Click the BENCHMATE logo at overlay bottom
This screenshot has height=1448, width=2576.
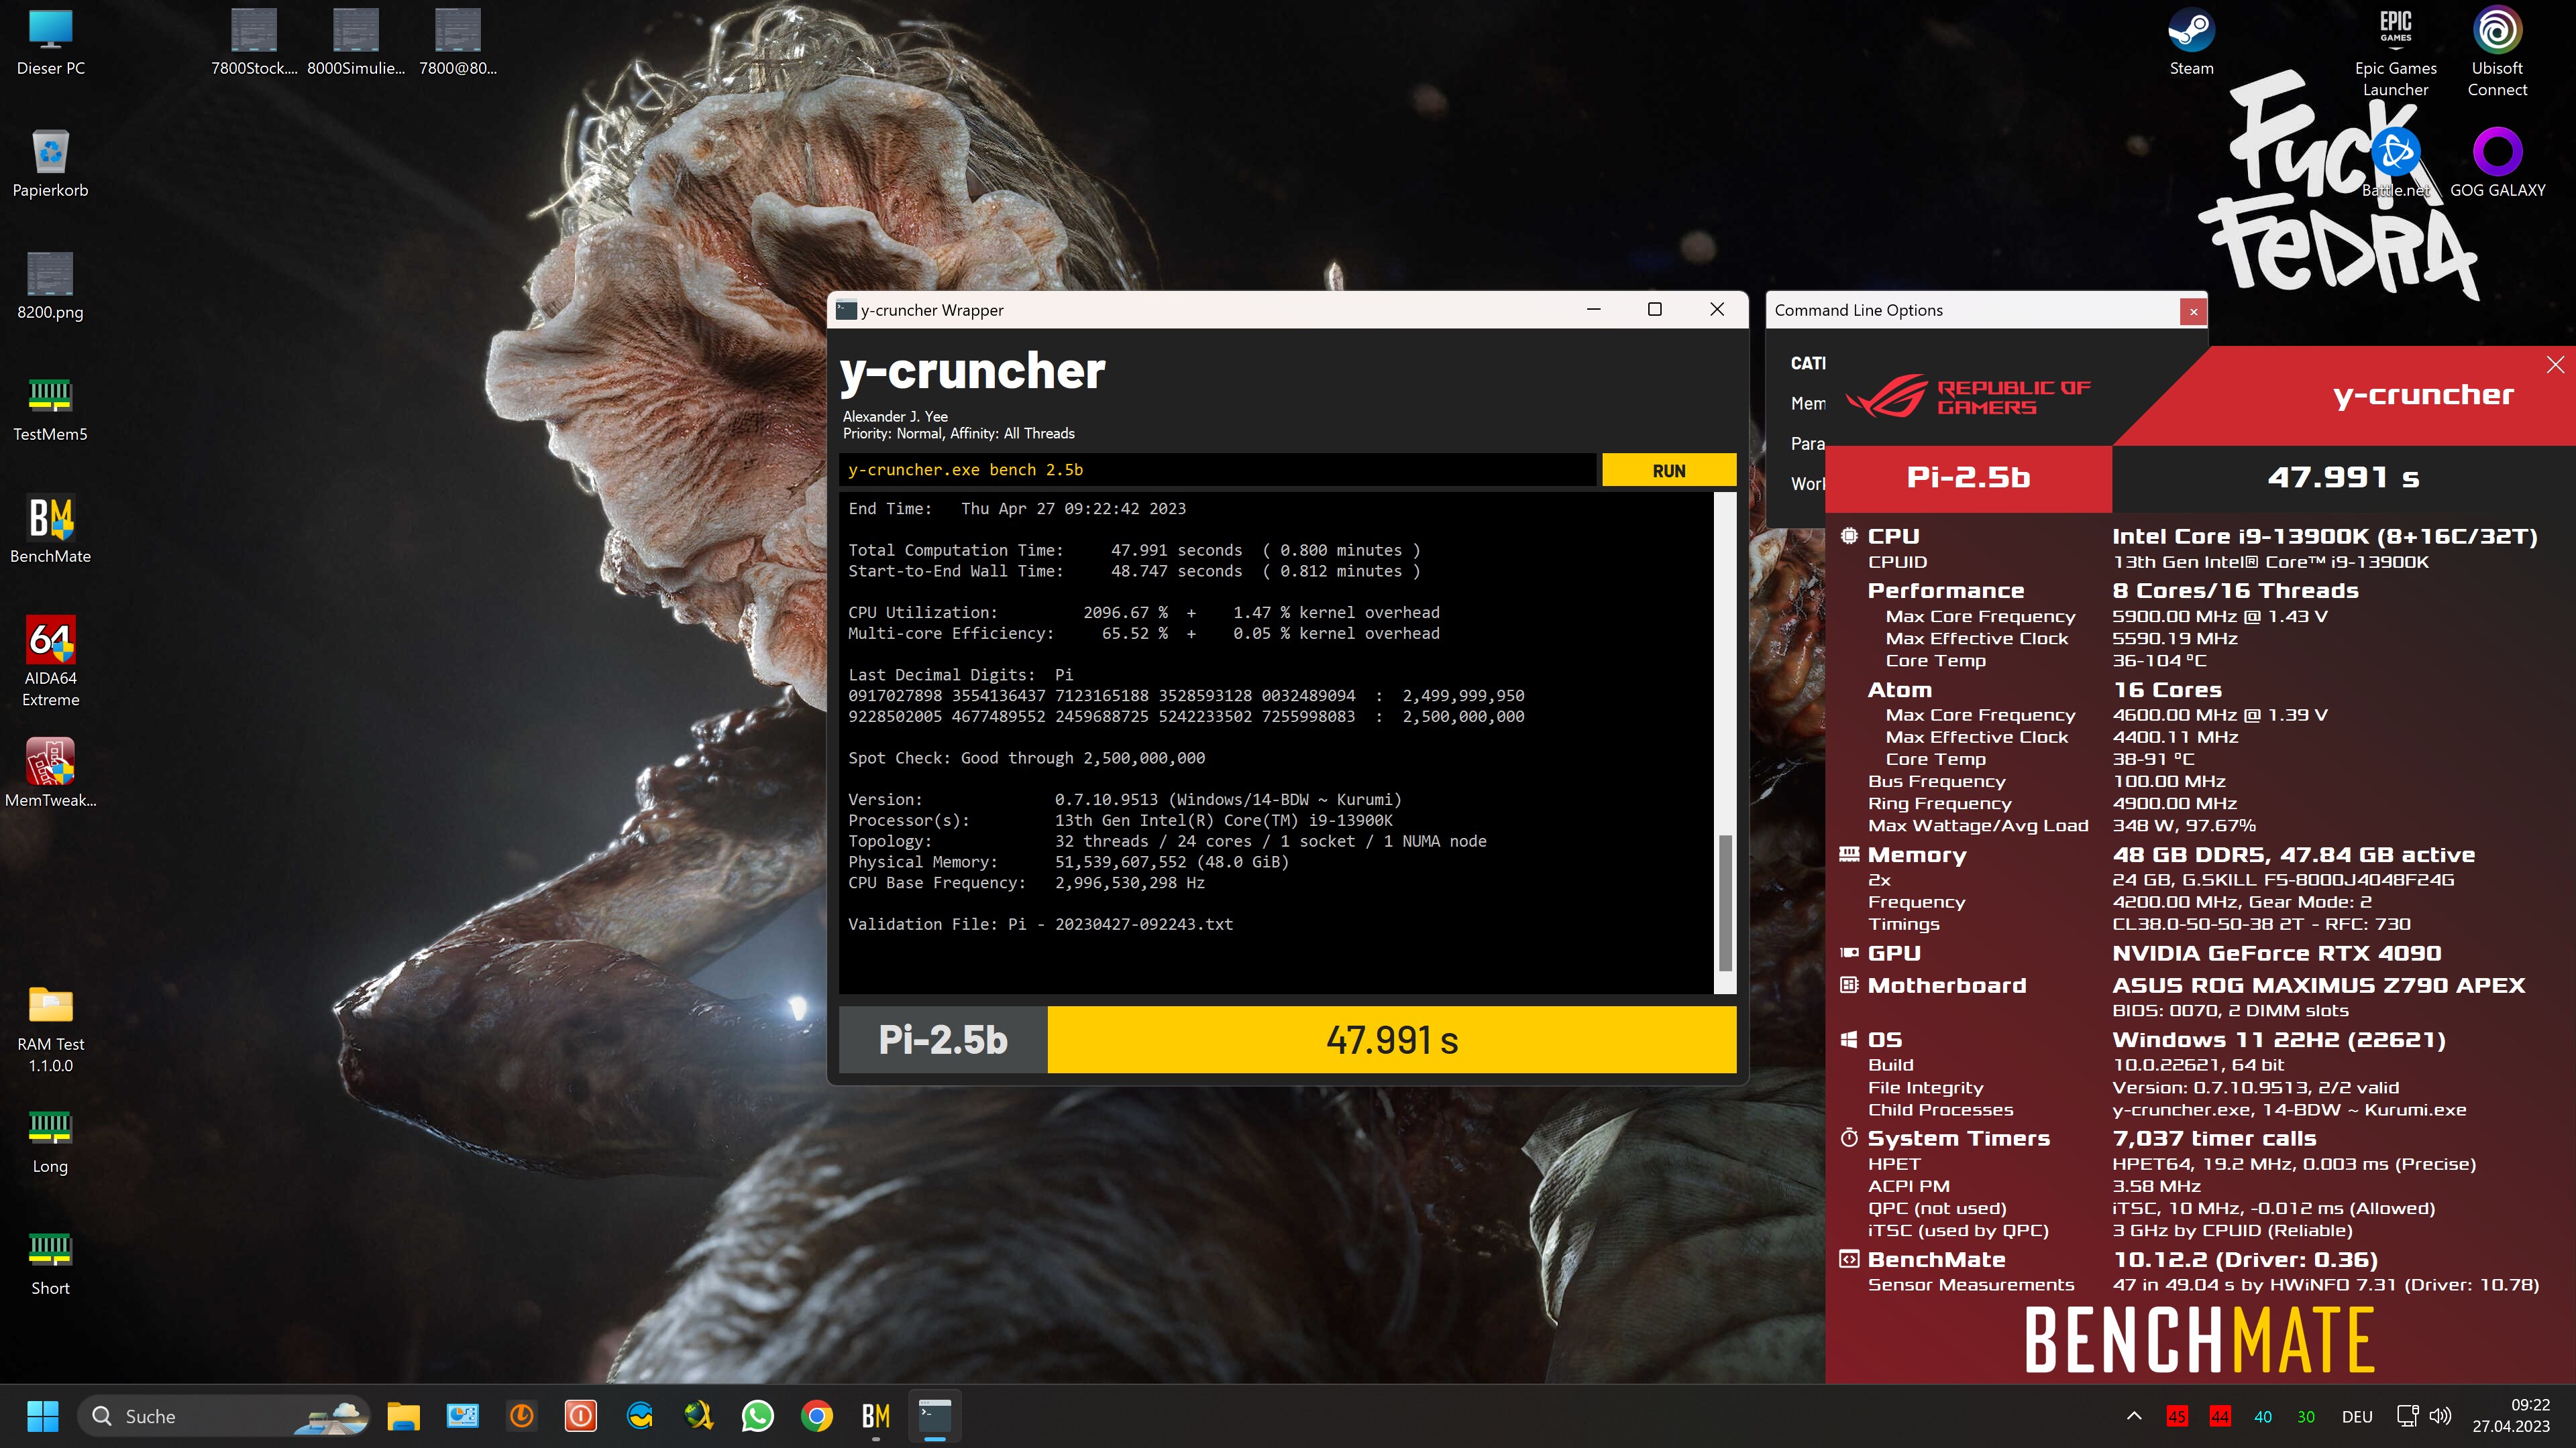pyautogui.click(x=2199, y=1340)
